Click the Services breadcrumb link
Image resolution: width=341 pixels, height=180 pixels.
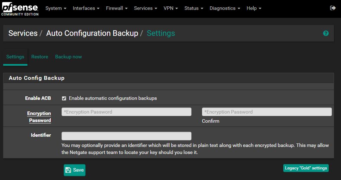(x=23, y=33)
